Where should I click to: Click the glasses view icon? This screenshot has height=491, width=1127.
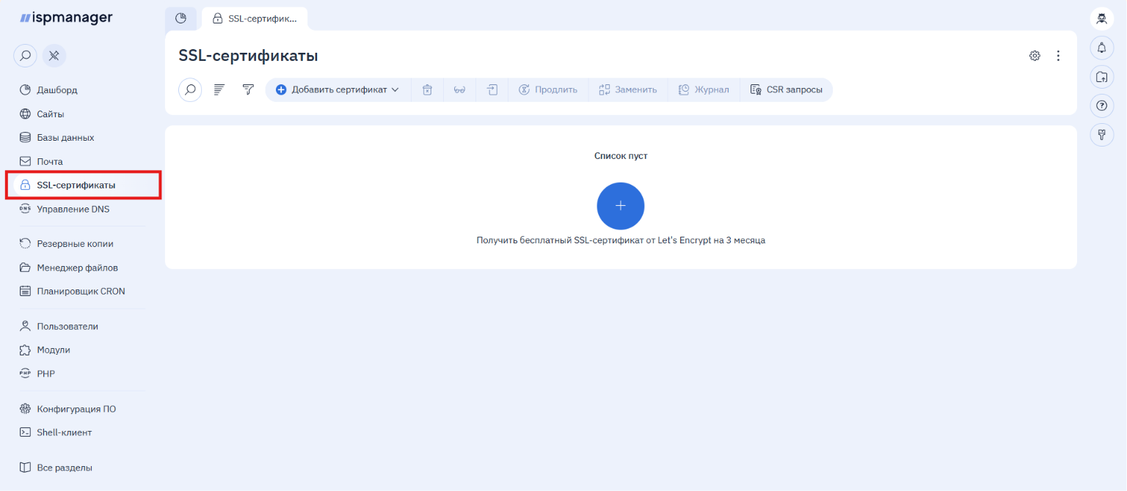[459, 90]
